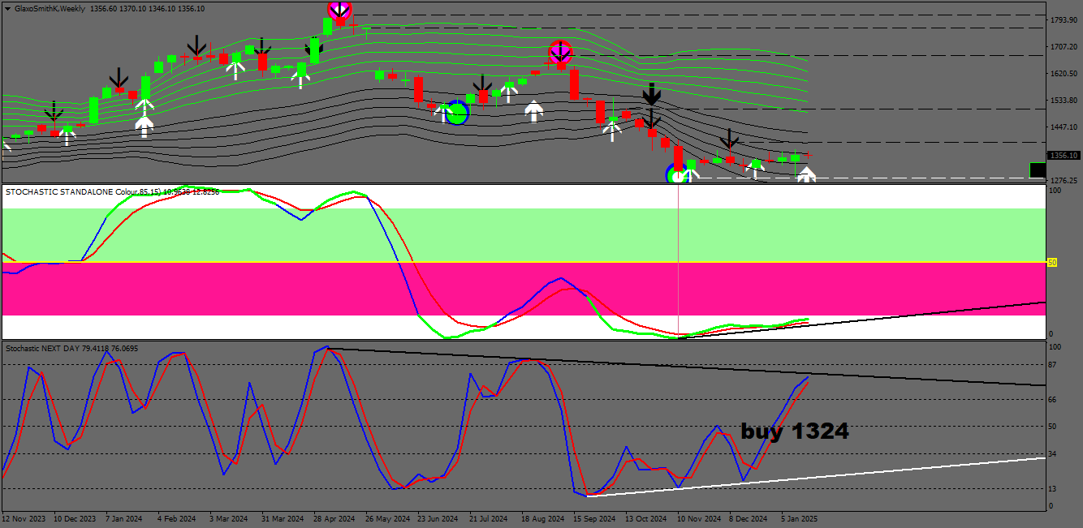This screenshot has height=528, width=1083.
Task: Click the OHLC values 1356.60 1370.10 1346.10 1356.10
Action: (146, 8)
